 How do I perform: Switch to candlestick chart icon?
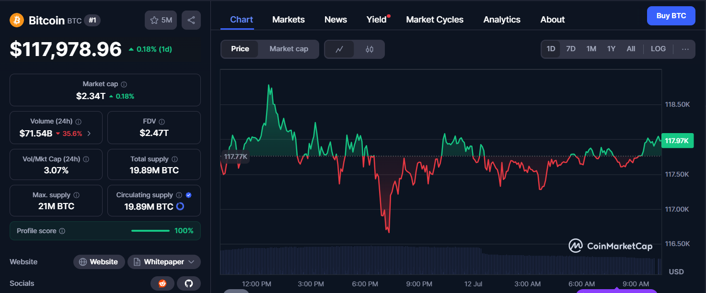coord(370,49)
